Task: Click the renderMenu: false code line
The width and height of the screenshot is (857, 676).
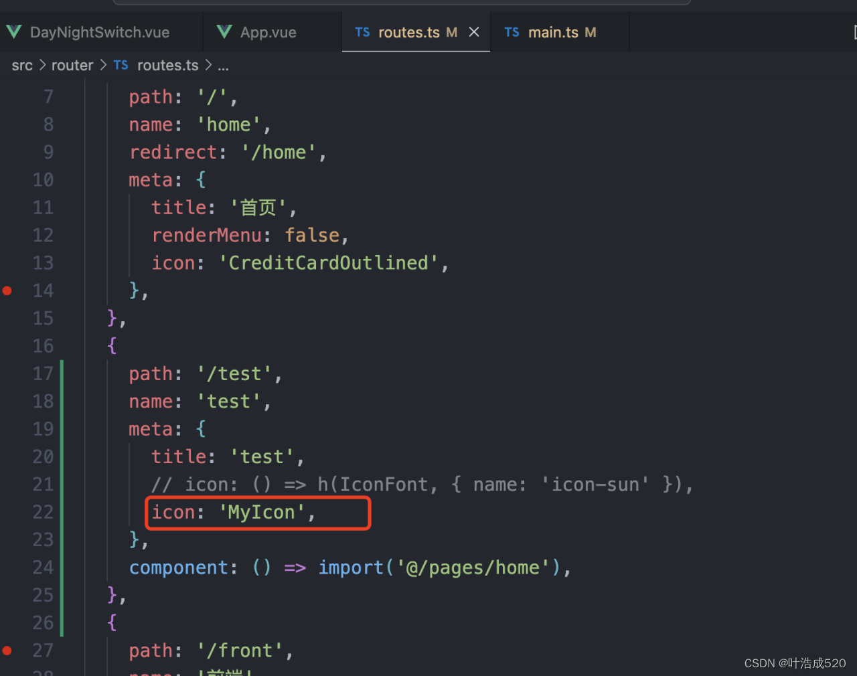Action: click(x=250, y=236)
